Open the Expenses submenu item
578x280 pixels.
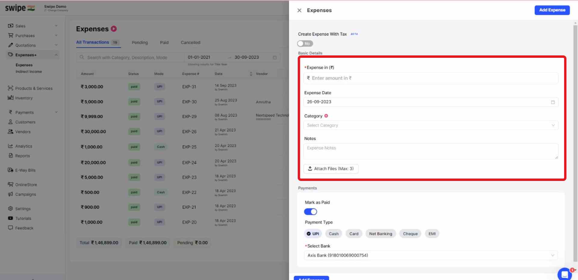[24, 65]
